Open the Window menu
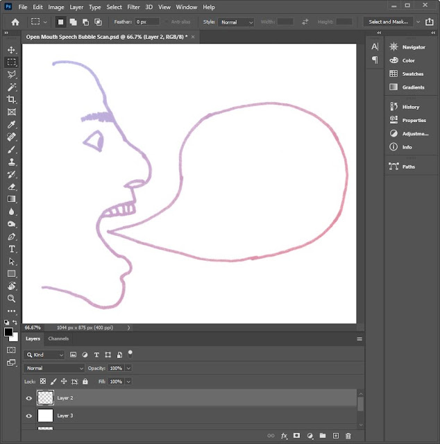Image resolution: width=440 pixels, height=444 pixels. click(187, 7)
